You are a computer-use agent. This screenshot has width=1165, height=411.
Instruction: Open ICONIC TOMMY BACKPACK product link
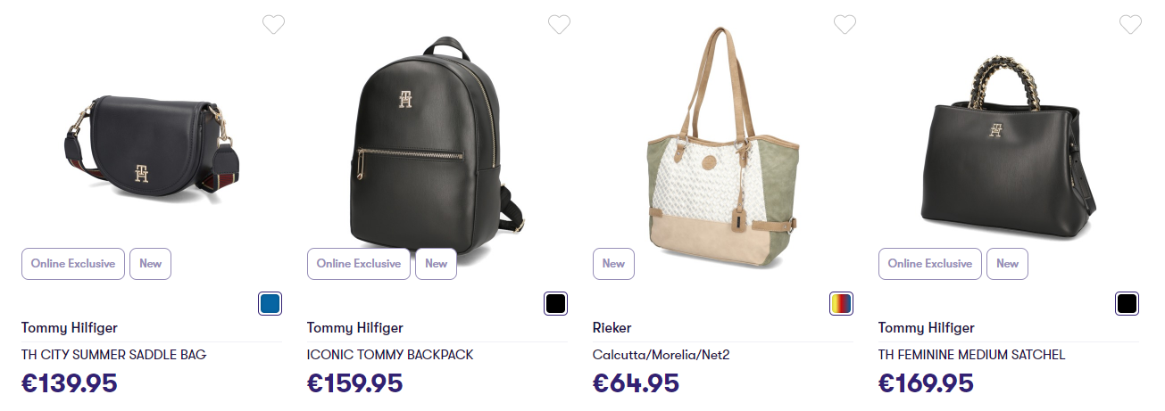click(390, 355)
